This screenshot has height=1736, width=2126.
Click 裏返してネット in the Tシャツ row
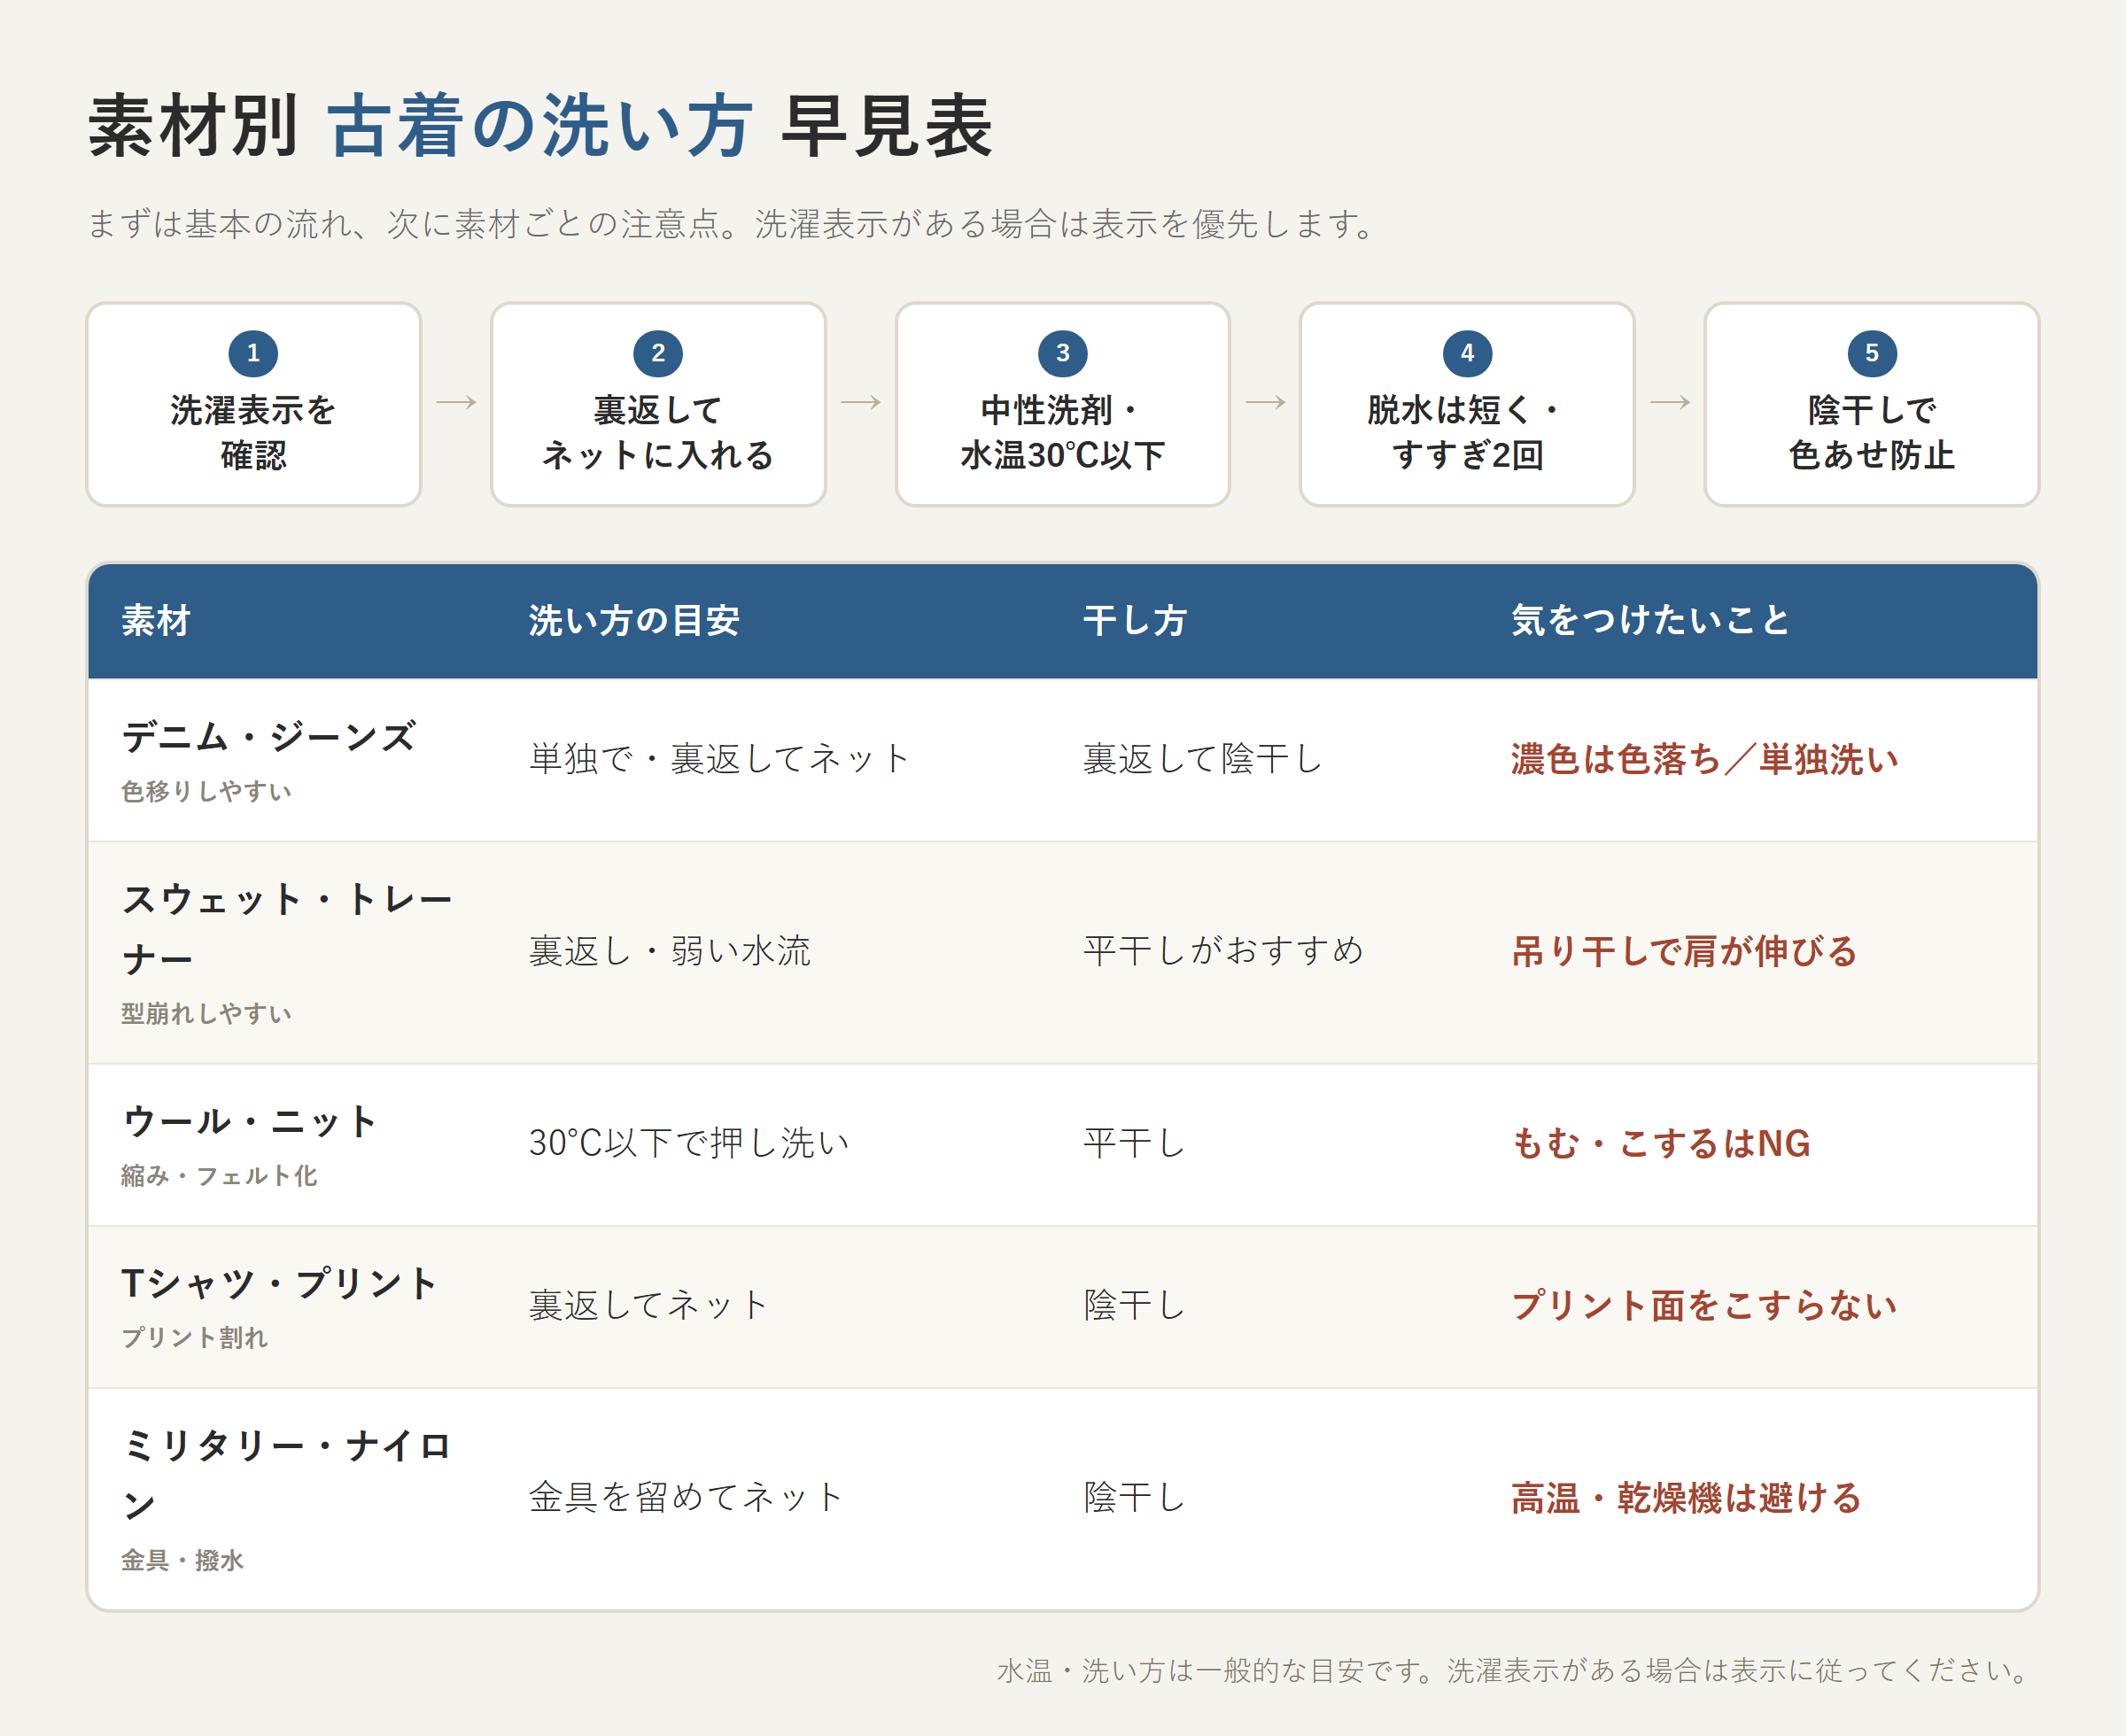(649, 1305)
